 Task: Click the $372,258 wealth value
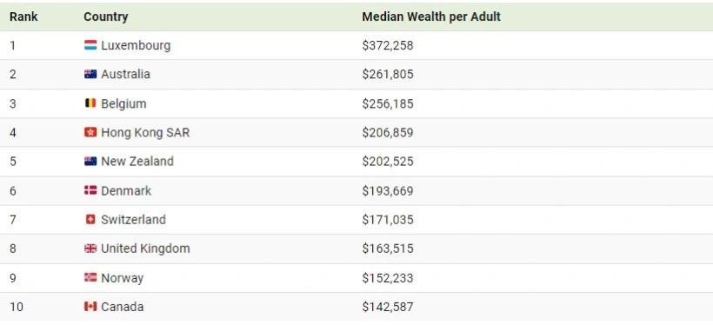(x=388, y=45)
